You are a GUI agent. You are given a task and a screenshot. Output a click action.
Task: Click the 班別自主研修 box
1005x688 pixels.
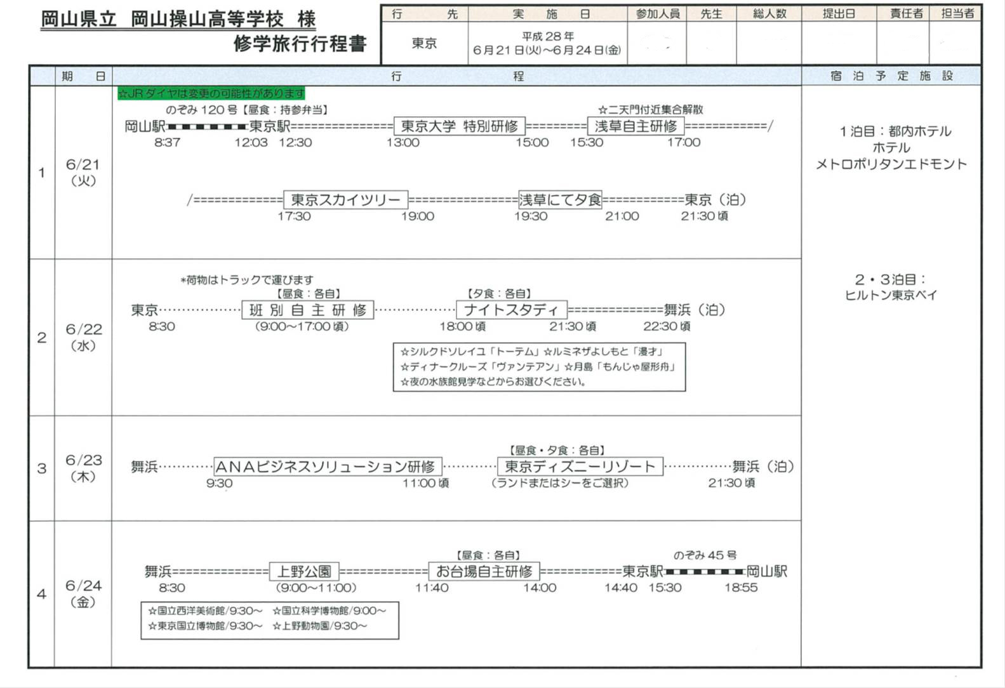[x=308, y=310]
